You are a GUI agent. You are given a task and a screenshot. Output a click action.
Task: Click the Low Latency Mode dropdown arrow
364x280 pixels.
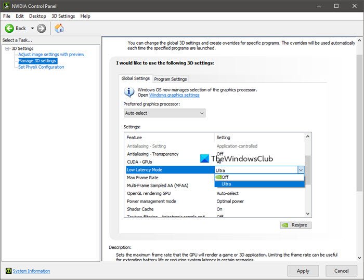300,170
